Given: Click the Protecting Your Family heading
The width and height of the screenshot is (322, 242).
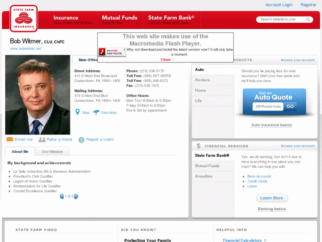Looking at the screenshot, I should [x=147, y=240].
